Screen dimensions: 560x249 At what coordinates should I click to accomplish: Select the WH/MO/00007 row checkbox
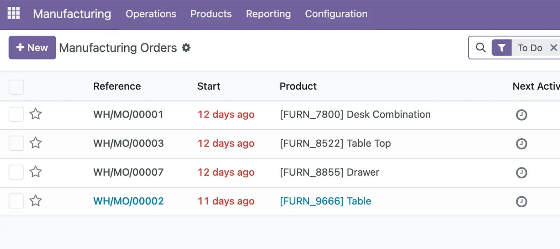[x=16, y=172]
